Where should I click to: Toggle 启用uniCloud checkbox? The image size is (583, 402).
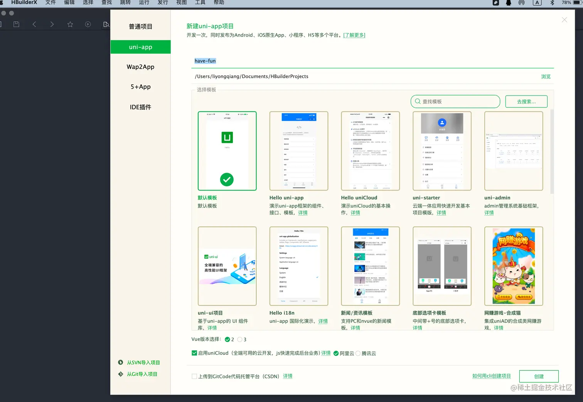point(194,353)
